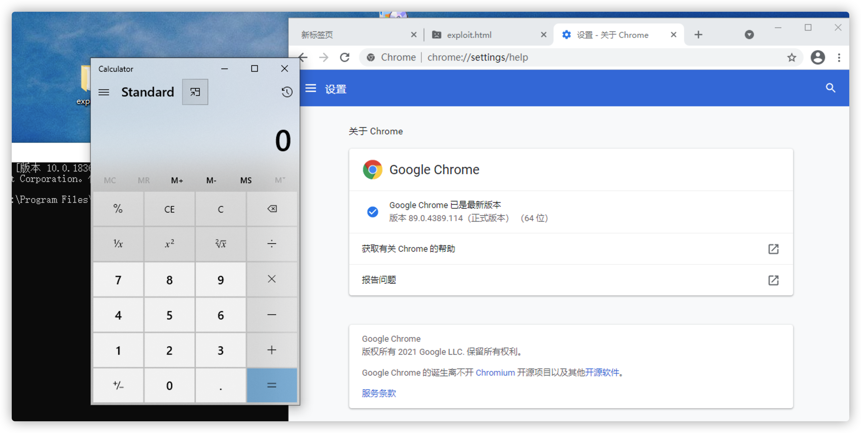Open Chrome tab search dropdown arrow
Image resolution: width=861 pixels, height=433 pixels.
749,35
